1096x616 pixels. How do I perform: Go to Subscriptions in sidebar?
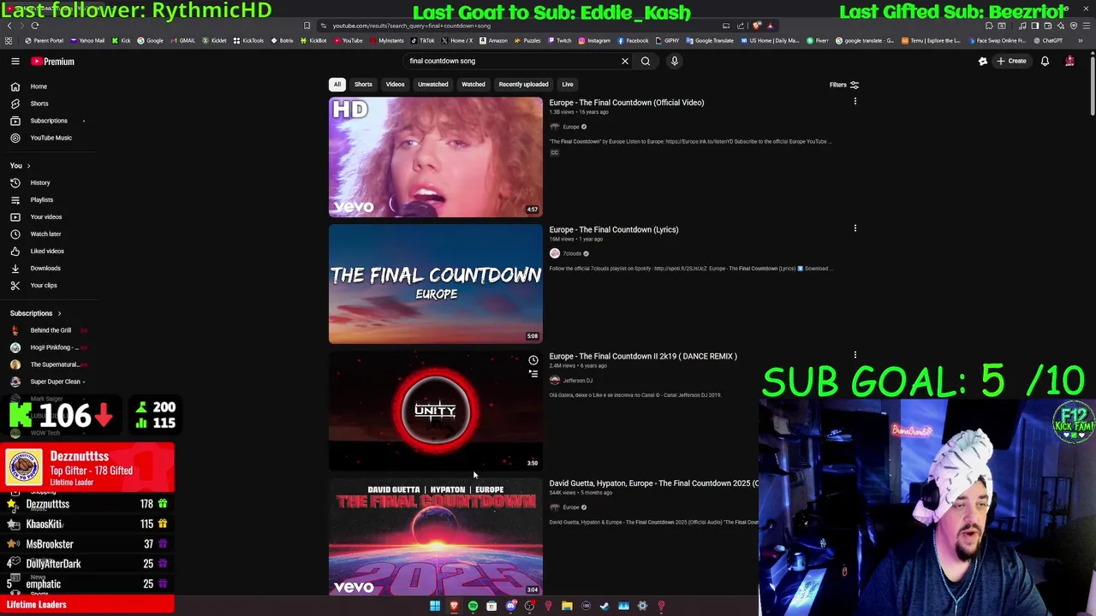tap(49, 121)
